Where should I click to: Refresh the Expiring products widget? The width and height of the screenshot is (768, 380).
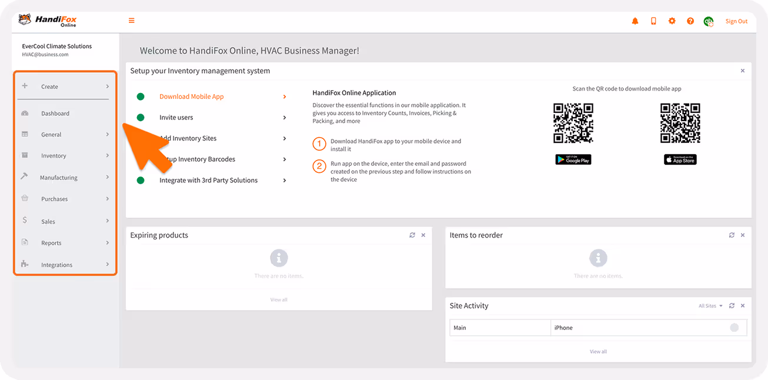[412, 235]
